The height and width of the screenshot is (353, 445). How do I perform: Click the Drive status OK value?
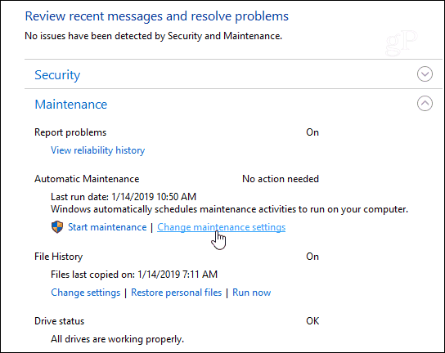pos(312,321)
